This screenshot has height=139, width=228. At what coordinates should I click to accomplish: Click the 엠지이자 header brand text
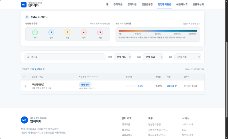33,5
